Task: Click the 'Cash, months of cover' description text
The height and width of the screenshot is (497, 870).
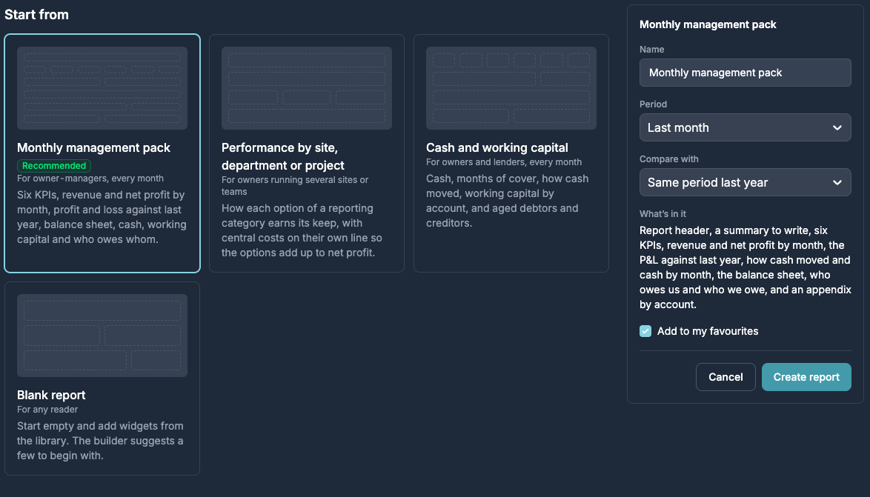Action: (x=507, y=201)
